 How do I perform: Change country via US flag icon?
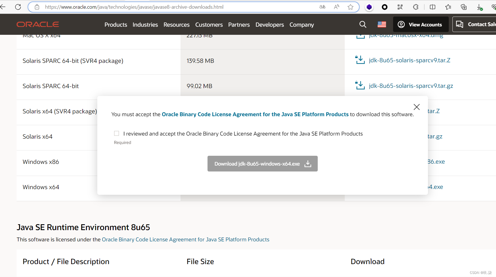pos(382,24)
